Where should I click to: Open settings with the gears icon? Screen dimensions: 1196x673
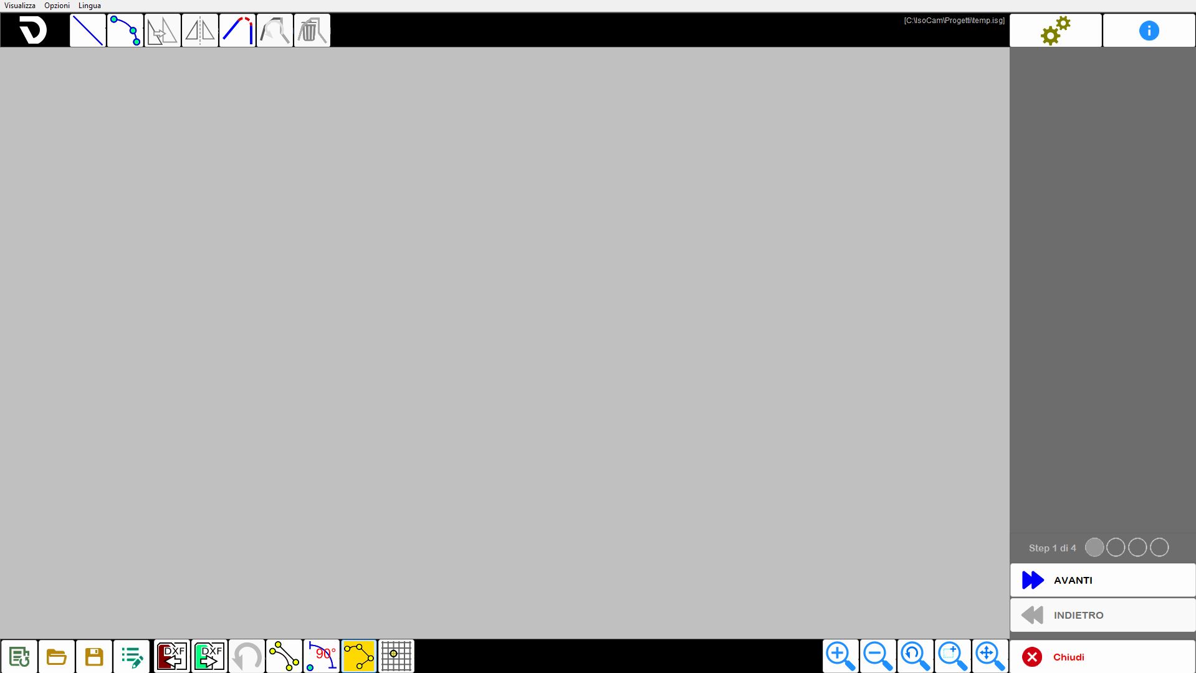pyautogui.click(x=1056, y=31)
